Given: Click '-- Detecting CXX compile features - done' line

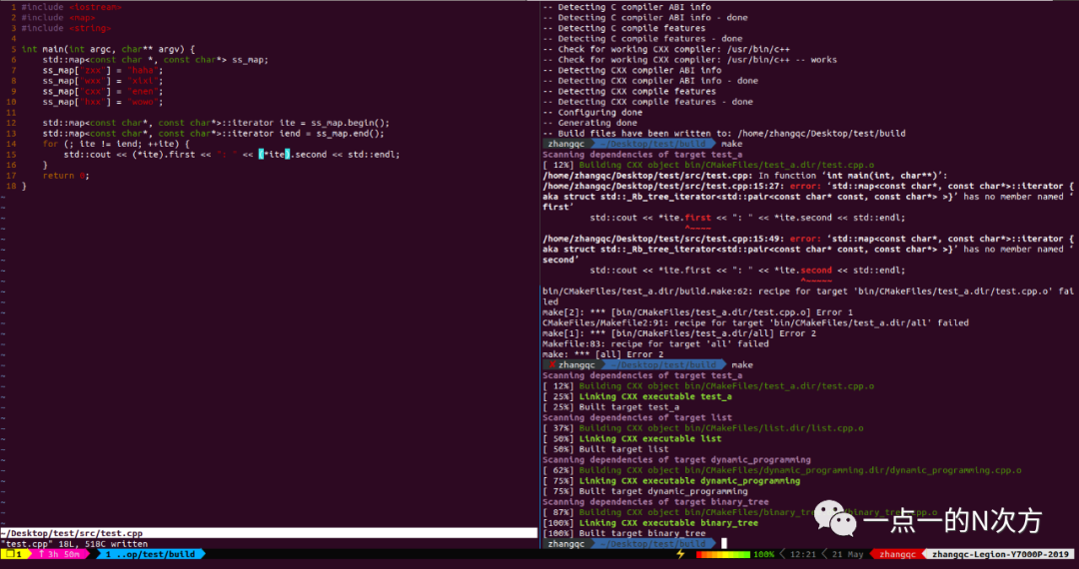Looking at the screenshot, I should pyautogui.click(x=647, y=102).
